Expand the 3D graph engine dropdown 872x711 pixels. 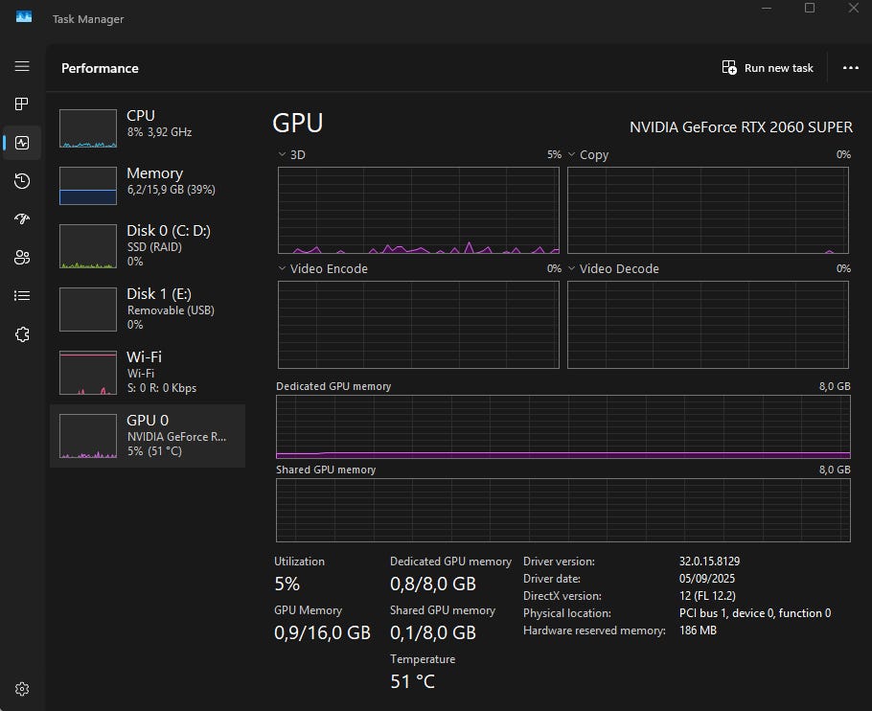tap(283, 154)
